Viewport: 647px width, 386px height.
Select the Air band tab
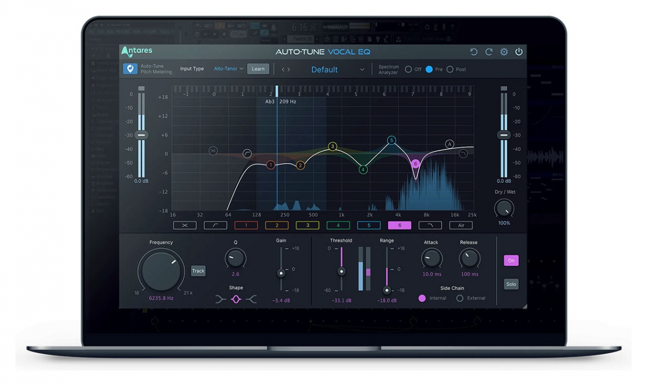click(x=461, y=225)
